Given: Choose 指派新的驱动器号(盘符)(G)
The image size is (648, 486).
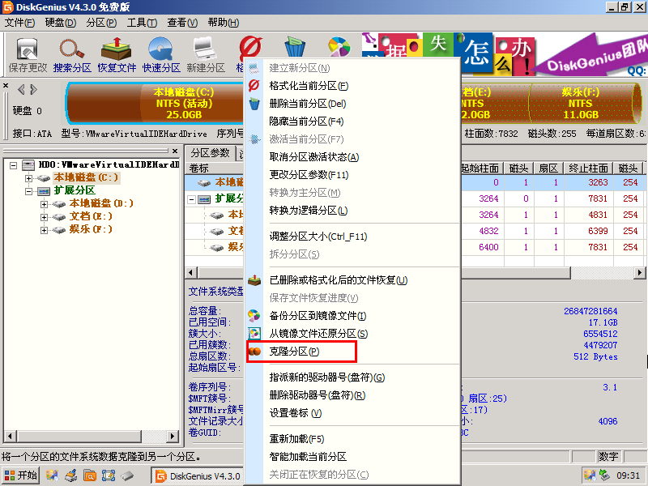Looking at the screenshot, I should 353,377.
